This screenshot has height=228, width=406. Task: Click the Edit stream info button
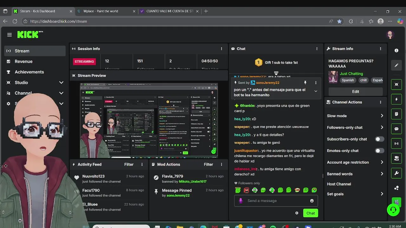[356, 92]
